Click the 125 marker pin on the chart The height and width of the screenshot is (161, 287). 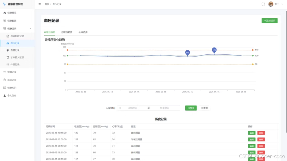[x=214, y=50]
